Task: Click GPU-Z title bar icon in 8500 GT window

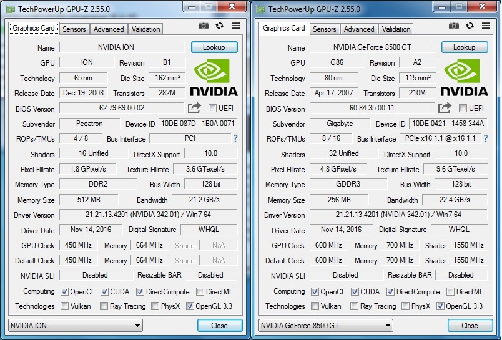Action: click(261, 9)
